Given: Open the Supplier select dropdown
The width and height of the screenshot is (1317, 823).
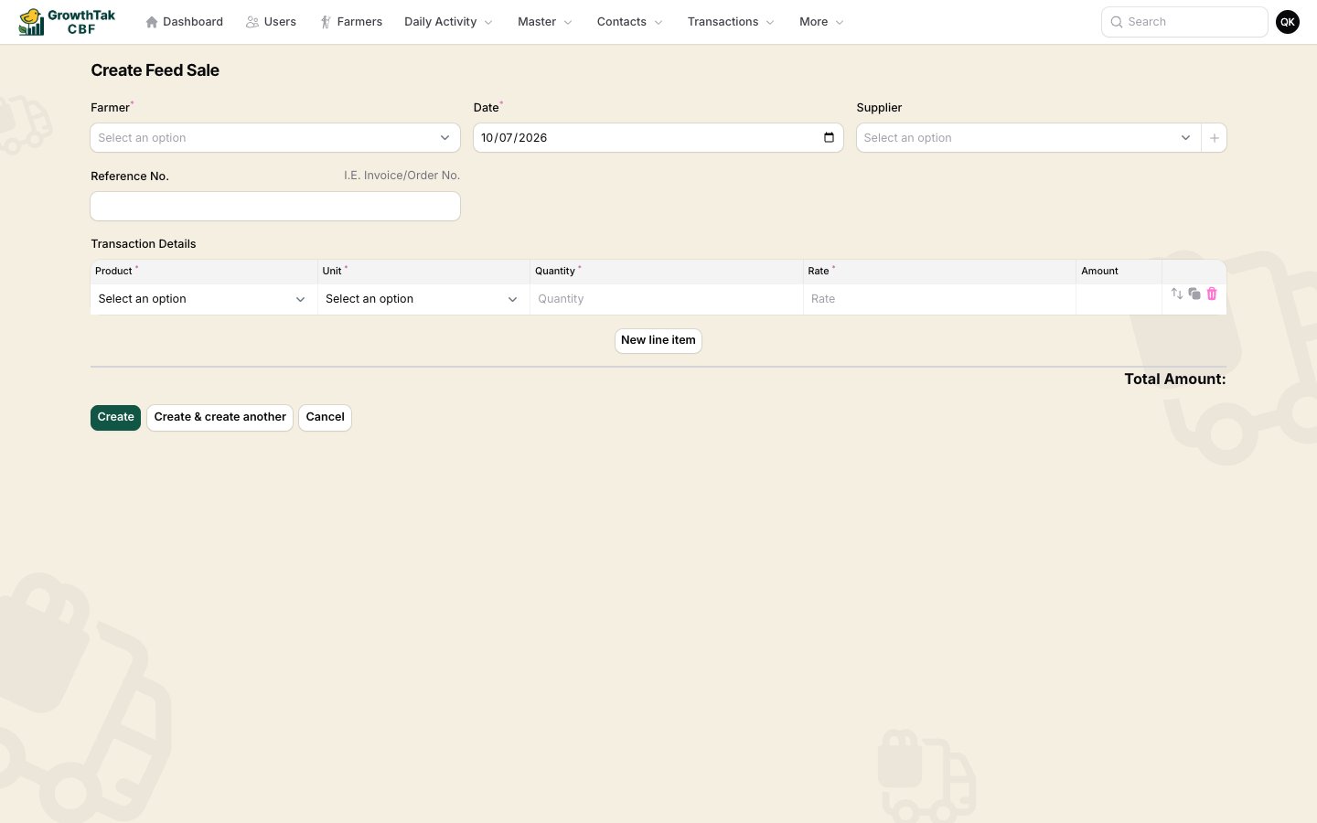Looking at the screenshot, I should 1029,138.
